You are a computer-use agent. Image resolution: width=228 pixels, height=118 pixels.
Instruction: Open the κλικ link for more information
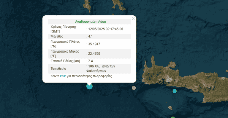tap(63, 76)
